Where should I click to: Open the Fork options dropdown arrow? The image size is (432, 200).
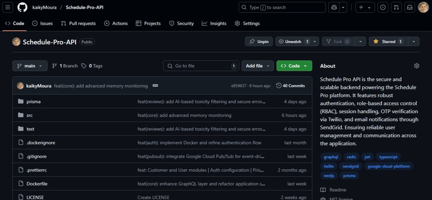click(x=361, y=42)
